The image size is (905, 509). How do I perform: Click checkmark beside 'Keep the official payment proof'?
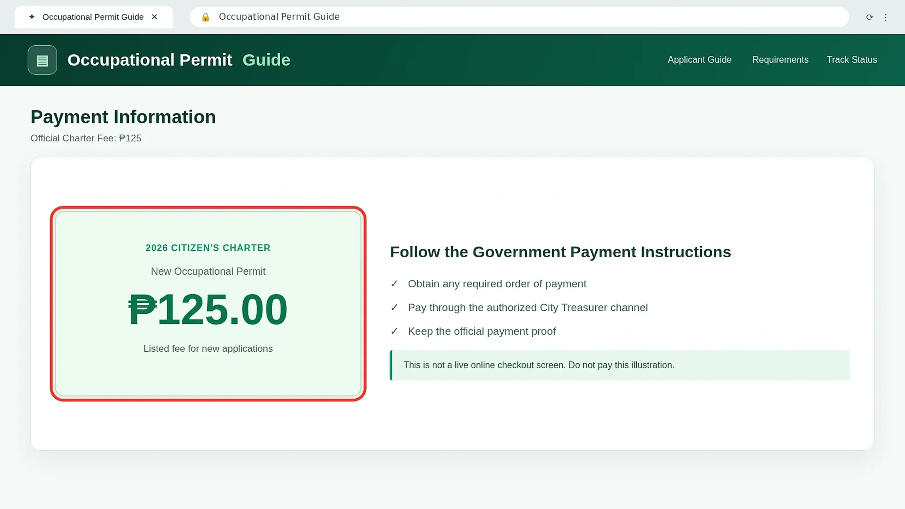[x=395, y=331]
